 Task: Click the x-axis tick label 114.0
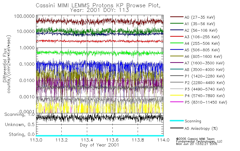(163, 140)
